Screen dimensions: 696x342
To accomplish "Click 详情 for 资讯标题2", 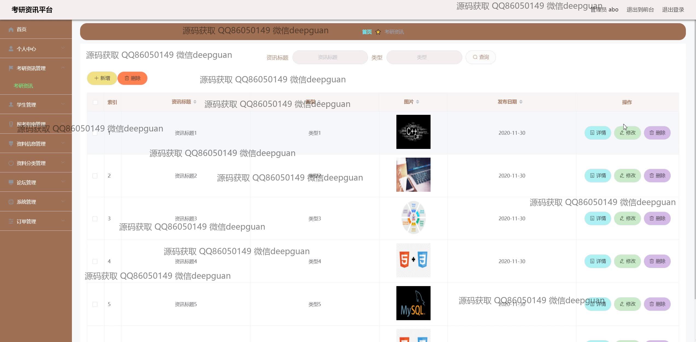I will point(598,176).
